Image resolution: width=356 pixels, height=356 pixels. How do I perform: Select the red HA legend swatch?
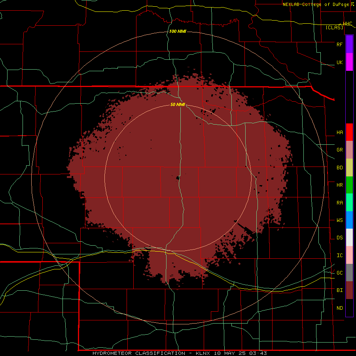click(349, 132)
